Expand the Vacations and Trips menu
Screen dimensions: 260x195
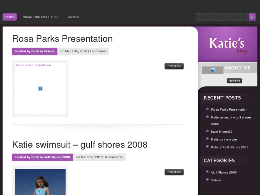coord(40,17)
